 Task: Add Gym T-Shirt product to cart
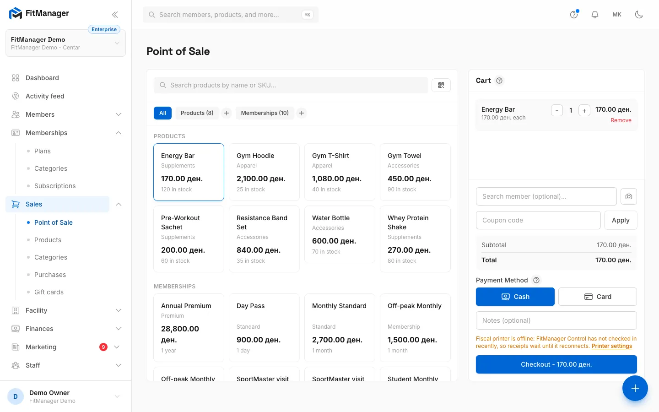click(x=340, y=172)
